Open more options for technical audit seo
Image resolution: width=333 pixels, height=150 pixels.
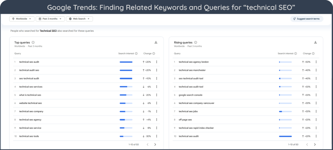pyautogui.click(x=156, y=70)
